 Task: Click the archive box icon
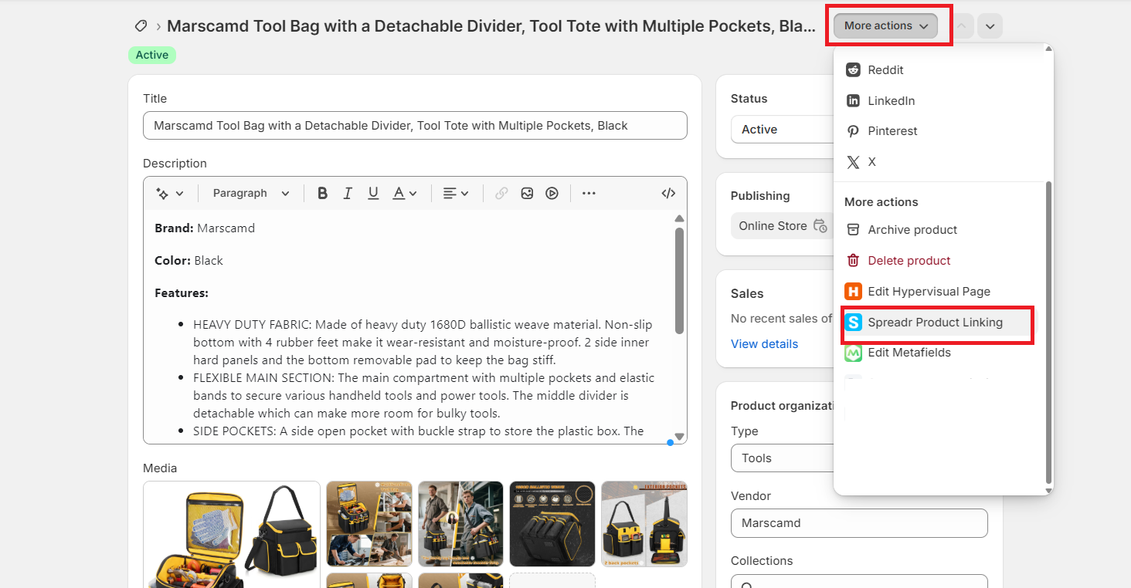[x=853, y=230]
